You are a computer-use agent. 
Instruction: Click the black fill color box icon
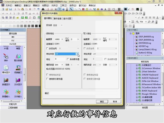(x=126, y=9)
